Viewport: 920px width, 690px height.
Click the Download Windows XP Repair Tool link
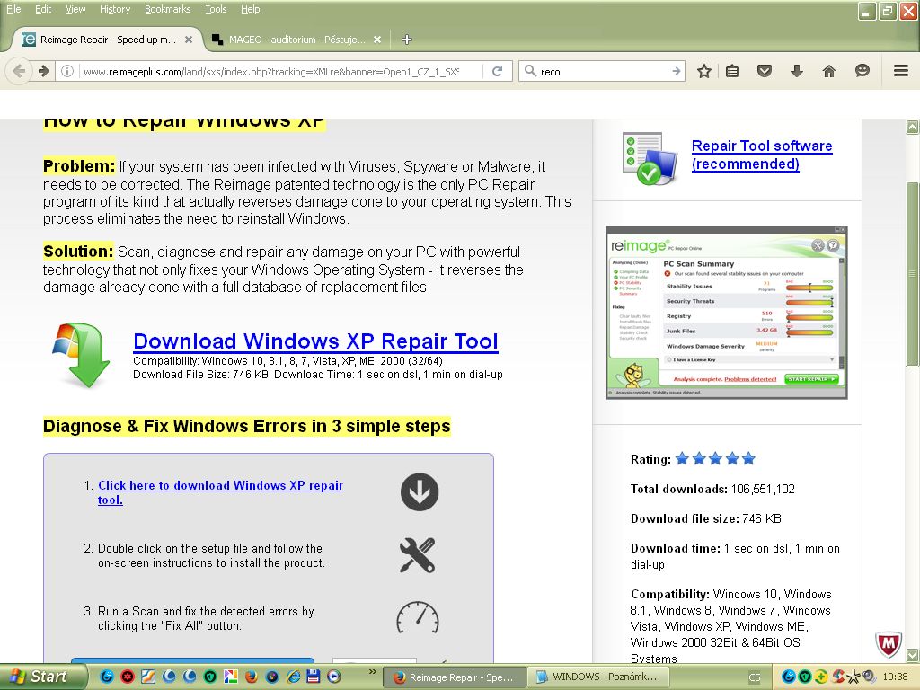point(315,341)
